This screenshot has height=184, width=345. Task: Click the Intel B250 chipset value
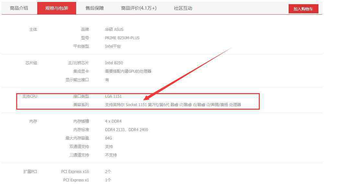[114, 63]
